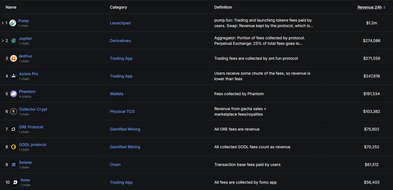Viewport: 393px width, 190px height.
Task: Click the $247,618 revenue value
Action: (372, 76)
